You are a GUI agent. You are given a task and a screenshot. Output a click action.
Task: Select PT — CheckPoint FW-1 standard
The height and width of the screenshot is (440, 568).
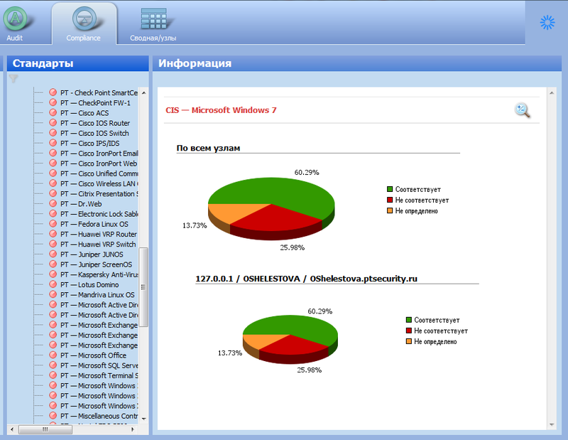point(95,103)
